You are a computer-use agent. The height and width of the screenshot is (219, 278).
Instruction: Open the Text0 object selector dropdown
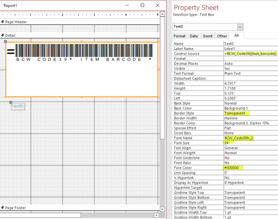click(x=240, y=27)
